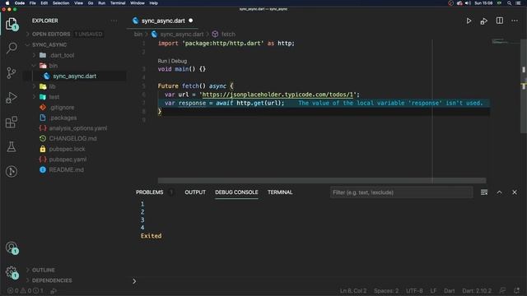Image resolution: width=527 pixels, height=296 pixels.
Task: Change language mode Dart in status bar
Action: (449, 290)
